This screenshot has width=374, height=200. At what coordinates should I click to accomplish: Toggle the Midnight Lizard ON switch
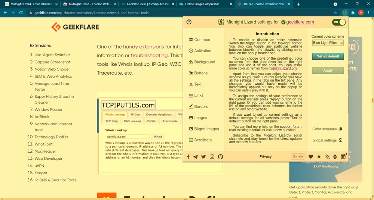click(339, 22)
